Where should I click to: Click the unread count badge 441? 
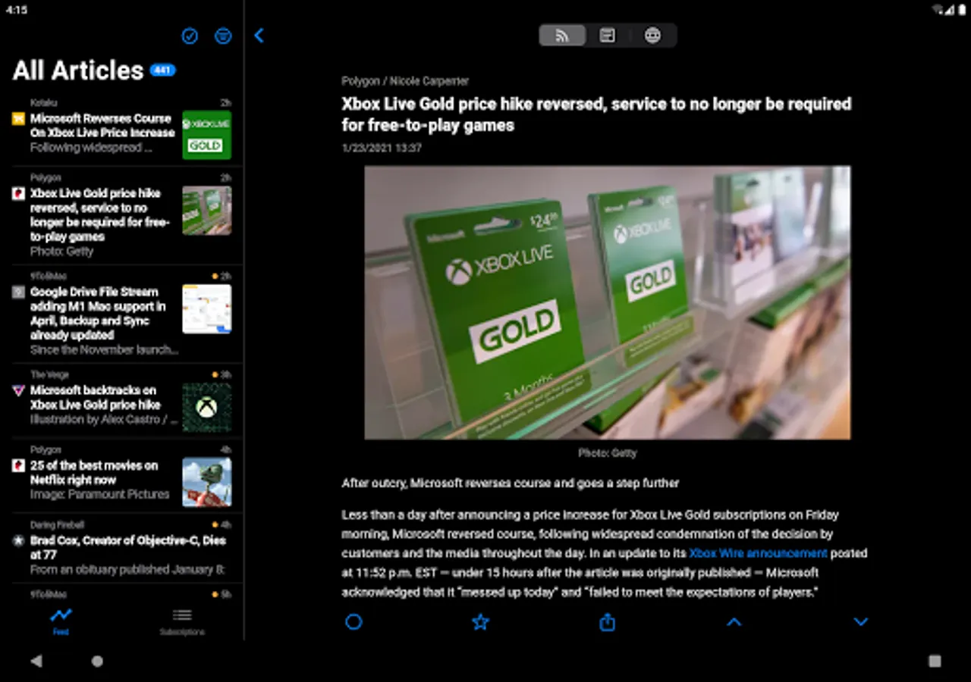coord(163,70)
